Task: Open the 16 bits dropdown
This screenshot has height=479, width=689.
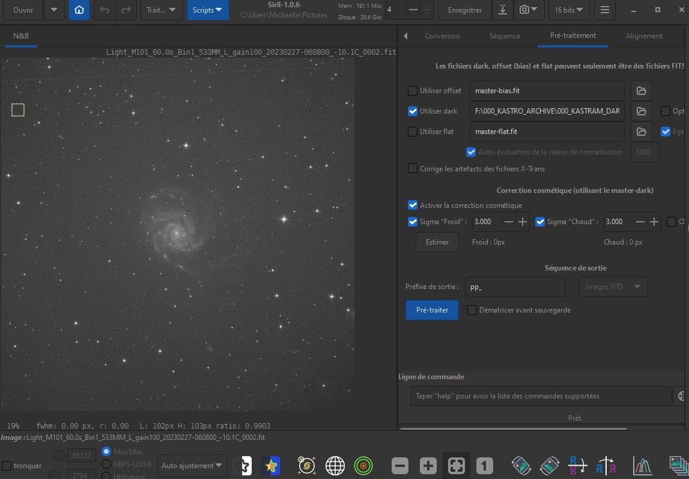Action: coord(569,10)
